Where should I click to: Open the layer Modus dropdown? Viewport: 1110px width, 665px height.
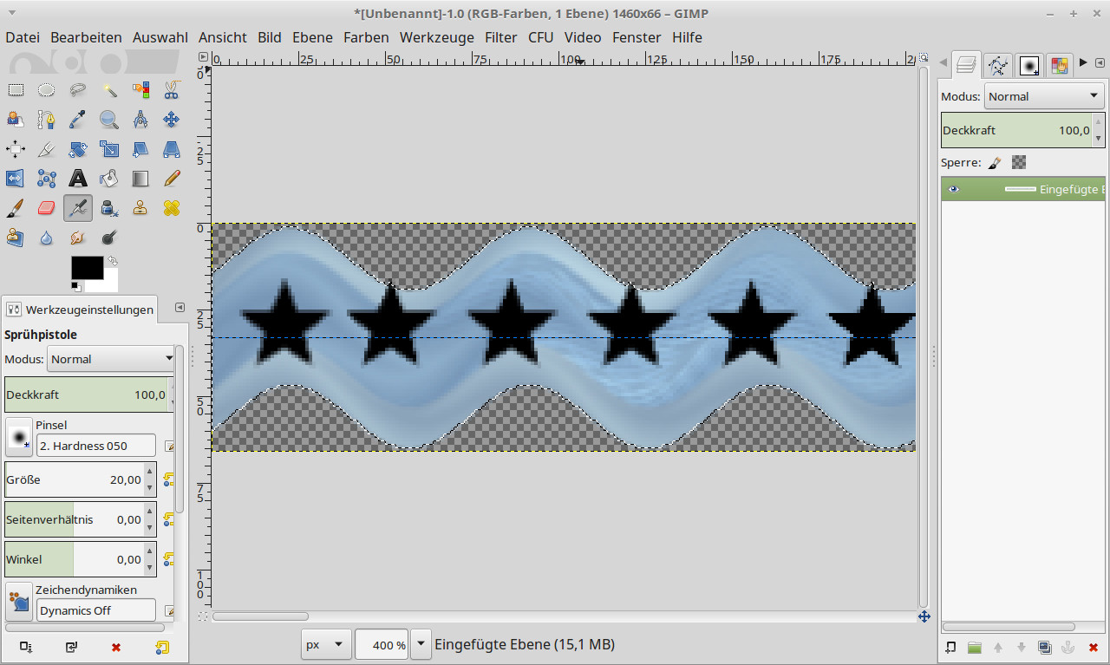1043,96
